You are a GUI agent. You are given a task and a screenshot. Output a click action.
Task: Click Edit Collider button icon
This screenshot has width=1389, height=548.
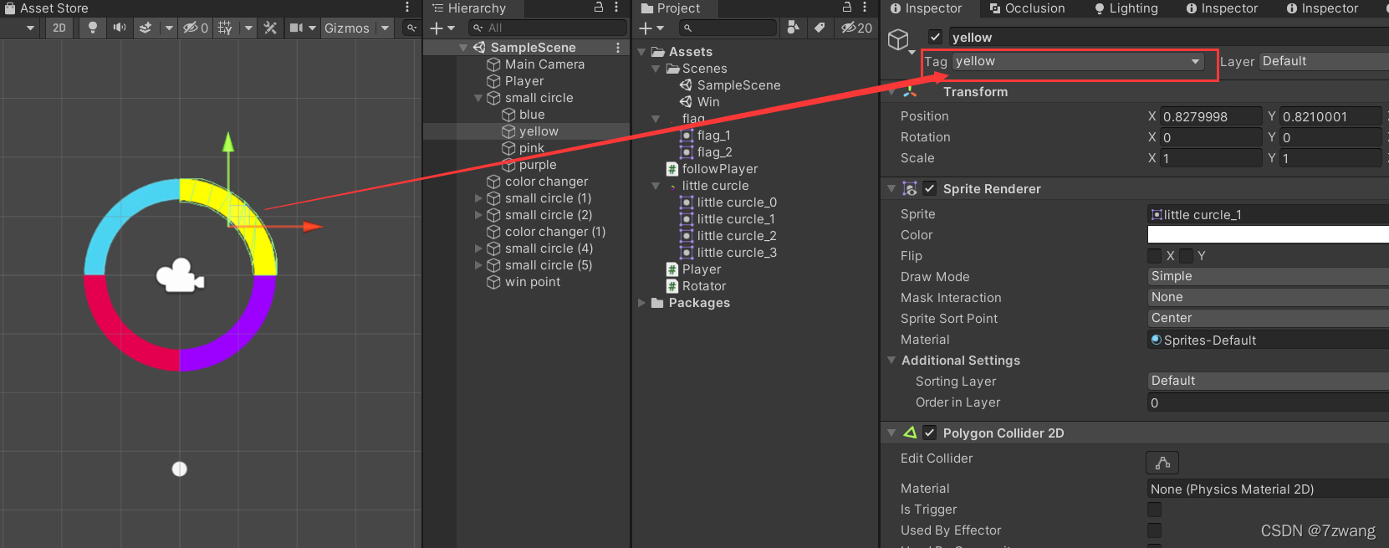pos(1162,463)
